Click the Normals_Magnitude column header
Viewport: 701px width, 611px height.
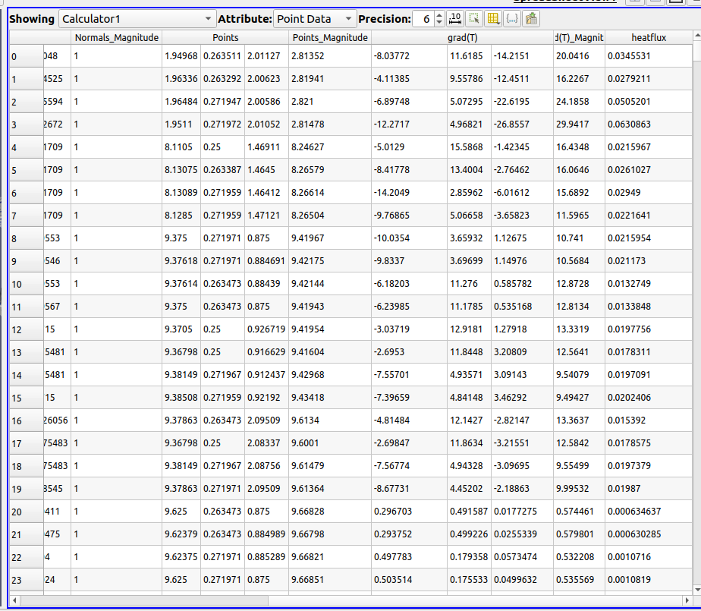[x=117, y=37]
